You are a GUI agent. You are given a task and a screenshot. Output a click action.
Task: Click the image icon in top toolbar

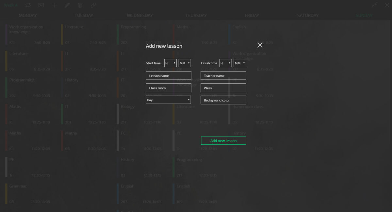pos(41,5)
